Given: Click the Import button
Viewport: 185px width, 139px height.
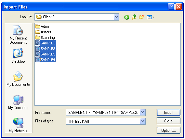Looking at the screenshot, I should click(x=168, y=112).
